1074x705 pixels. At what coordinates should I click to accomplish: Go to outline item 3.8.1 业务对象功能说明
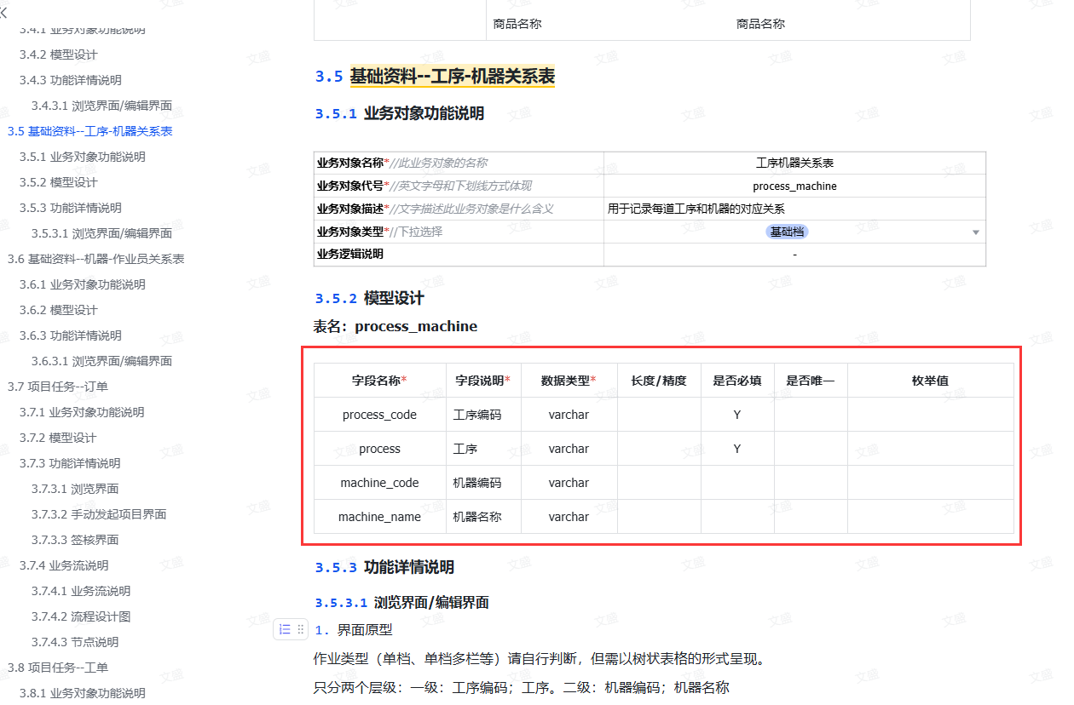tap(83, 693)
